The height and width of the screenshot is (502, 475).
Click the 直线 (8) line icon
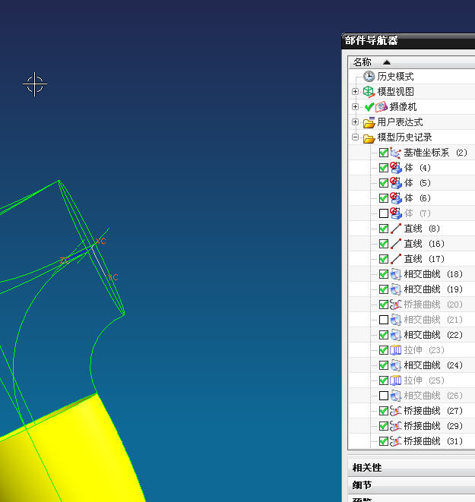pyautogui.click(x=395, y=229)
